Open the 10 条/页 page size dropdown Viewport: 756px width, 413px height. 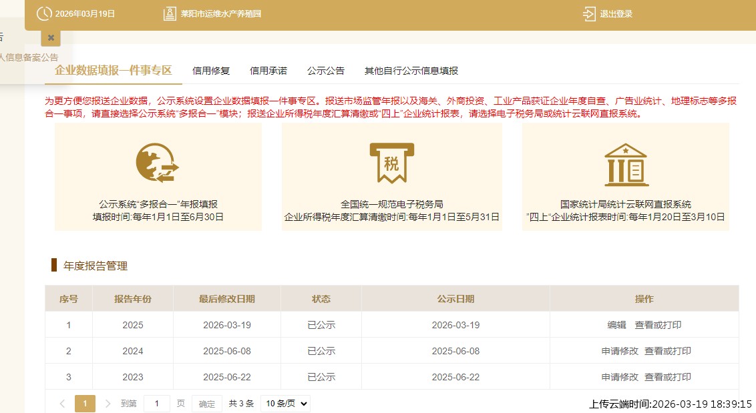(285, 403)
